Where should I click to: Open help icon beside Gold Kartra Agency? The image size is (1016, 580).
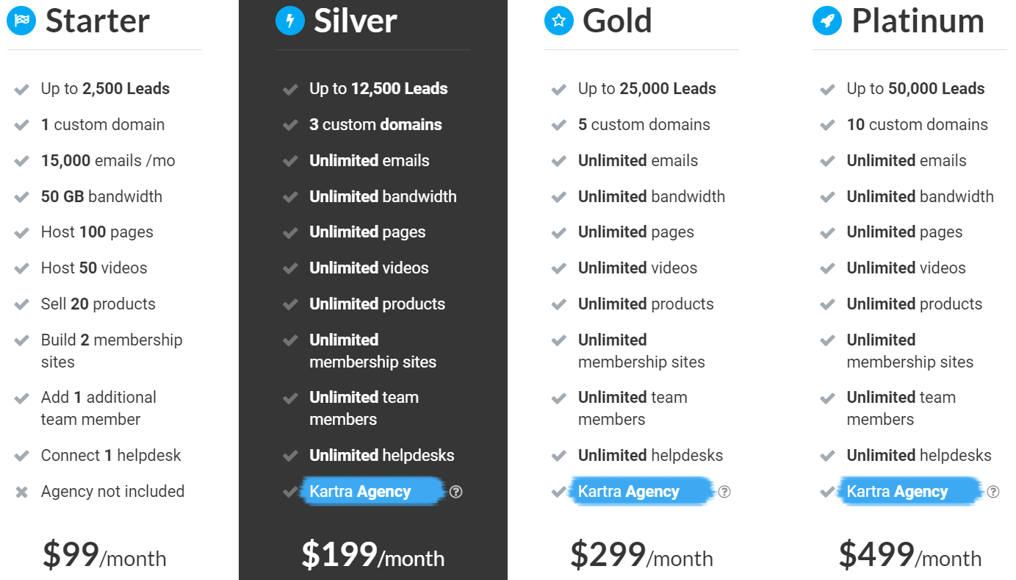coord(724,492)
